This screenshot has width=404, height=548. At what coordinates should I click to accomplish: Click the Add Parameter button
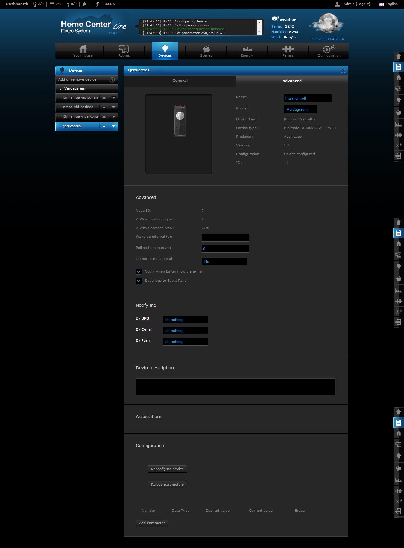coord(152,523)
